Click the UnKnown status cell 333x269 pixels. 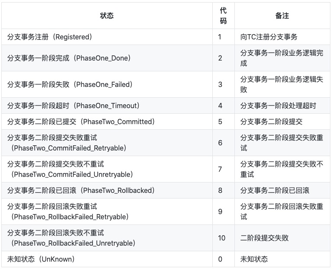click(107, 259)
